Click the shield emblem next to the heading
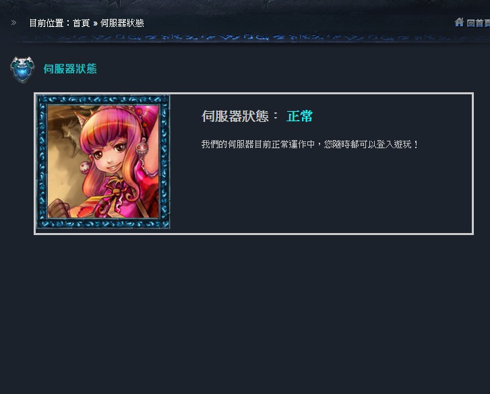This screenshot has width=490, height=394. click(22, 69)
